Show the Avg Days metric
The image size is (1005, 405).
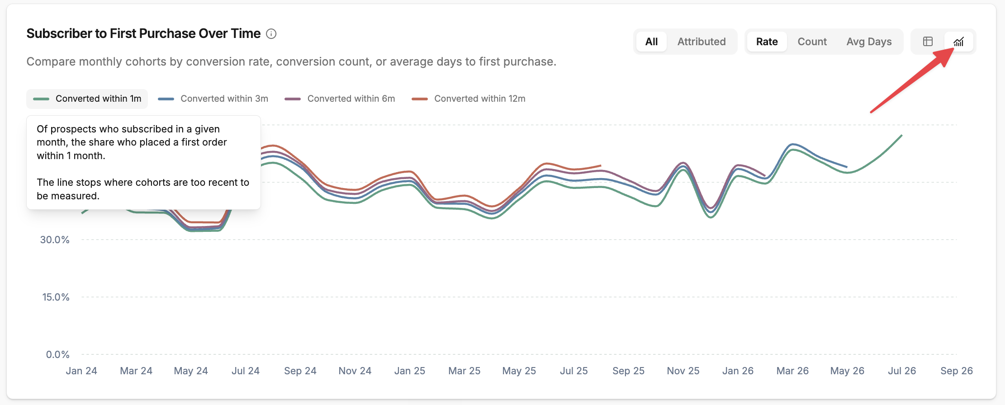click(869, 42)
